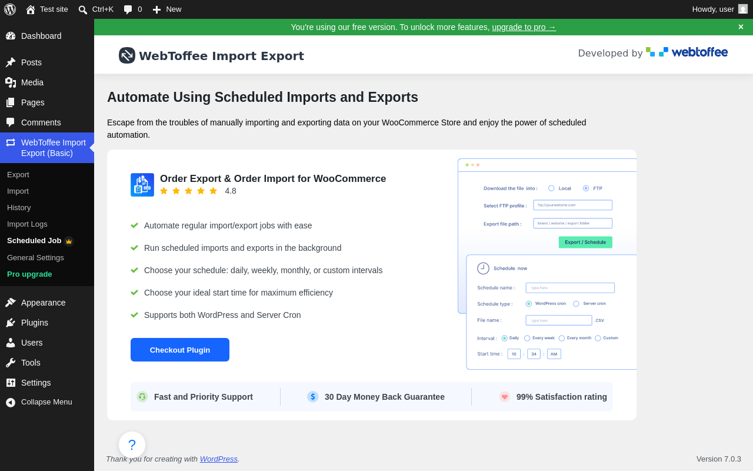Select WebToffee Import Export (Basic) menu

47,148
